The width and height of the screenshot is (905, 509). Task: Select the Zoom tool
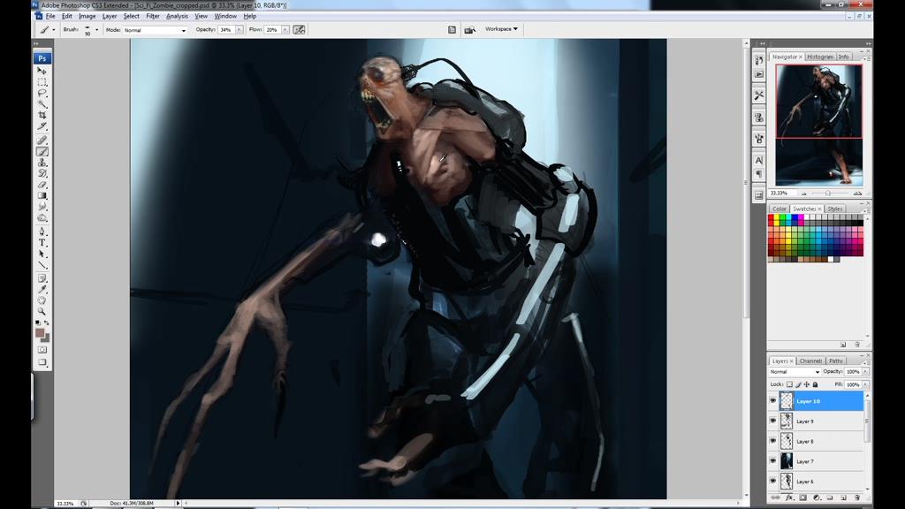click(x=42, y=311)
